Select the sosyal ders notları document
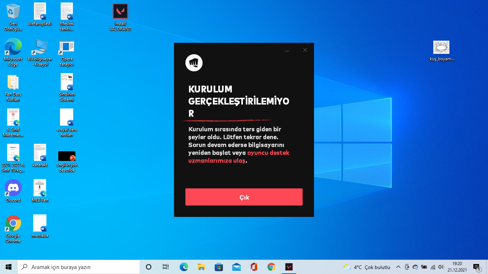This screenshot has width=488, height=274. 67,123
